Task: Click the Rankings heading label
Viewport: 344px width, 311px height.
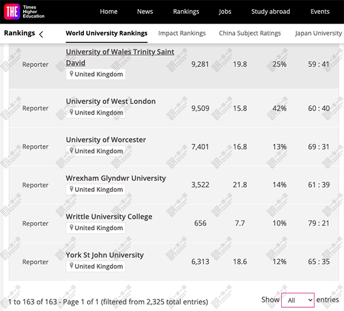Action: (19, 33)
